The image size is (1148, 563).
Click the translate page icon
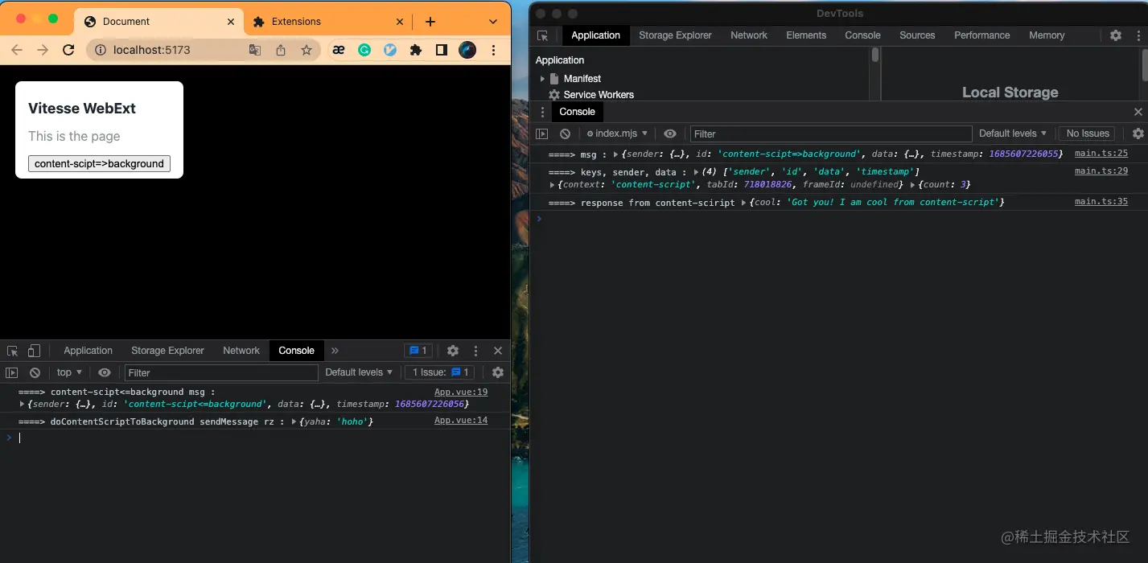pyautogui.click(x=255, y=50)
